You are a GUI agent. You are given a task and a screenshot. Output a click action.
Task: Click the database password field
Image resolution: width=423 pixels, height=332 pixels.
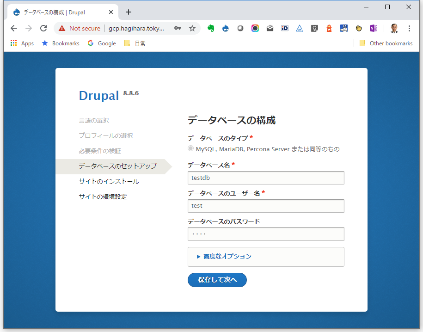tap(266, 234)
